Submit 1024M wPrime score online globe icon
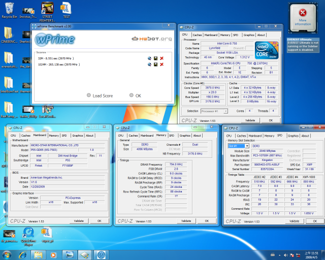The height and width of the screenshot is (260, 325). click(x=149, y=64)
